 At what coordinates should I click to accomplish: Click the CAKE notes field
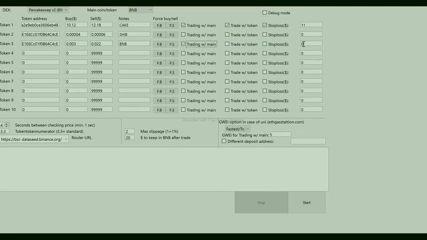click(134, 25)
